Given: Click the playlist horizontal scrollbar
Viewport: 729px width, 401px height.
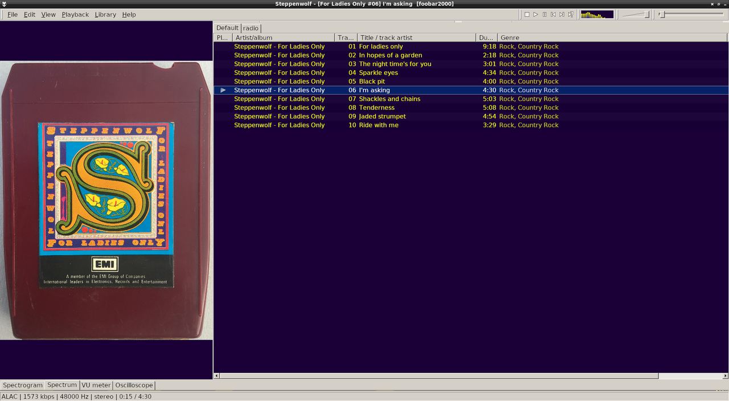Looking at the screenshot, I should (439, 376).
